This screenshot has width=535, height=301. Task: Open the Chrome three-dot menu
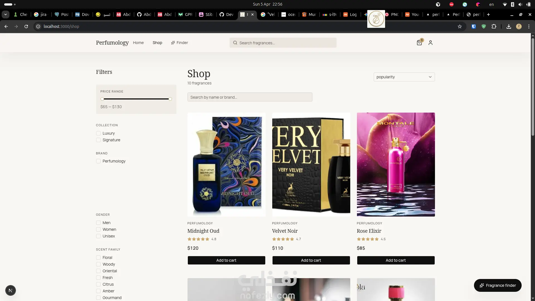point(529,26)
